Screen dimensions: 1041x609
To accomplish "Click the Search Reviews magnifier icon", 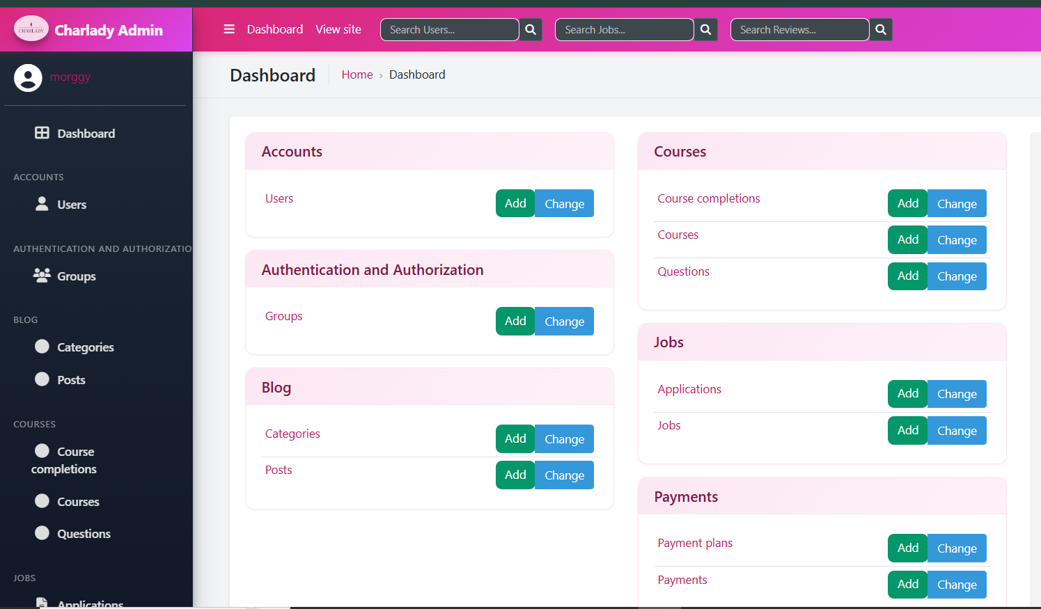I will coord(881,29).
